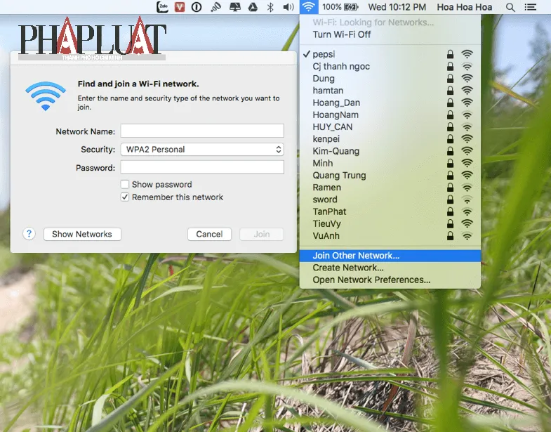
Task: Choose Create Network from Wi-Fi menu
Action: 348,268
